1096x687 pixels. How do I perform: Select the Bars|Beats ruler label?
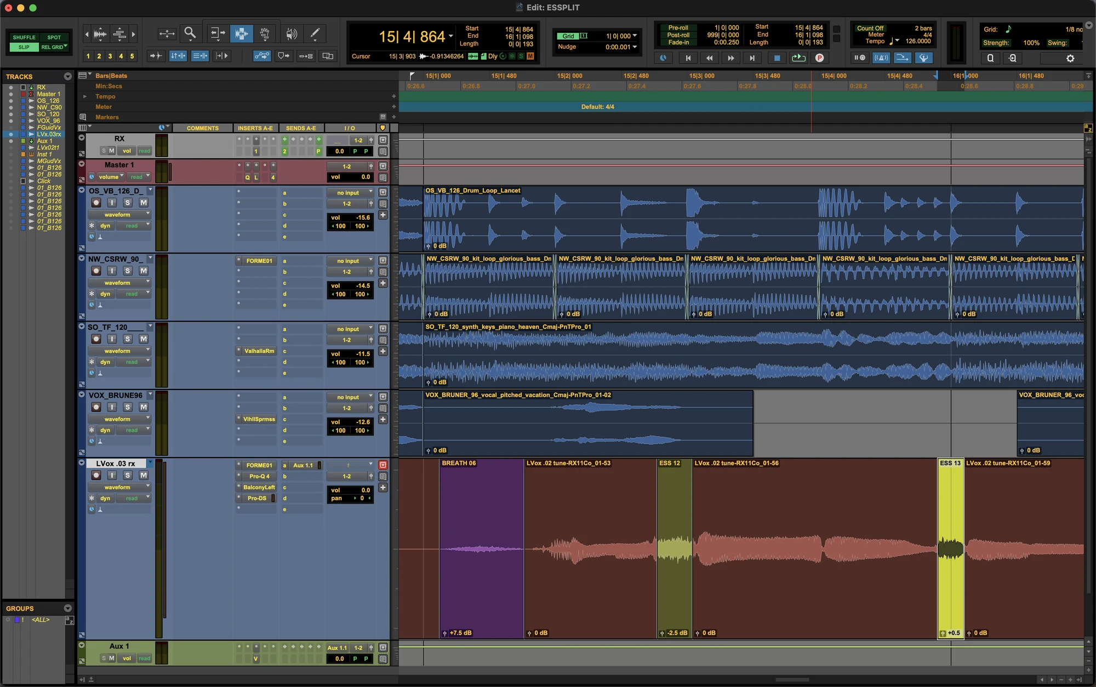111,76
